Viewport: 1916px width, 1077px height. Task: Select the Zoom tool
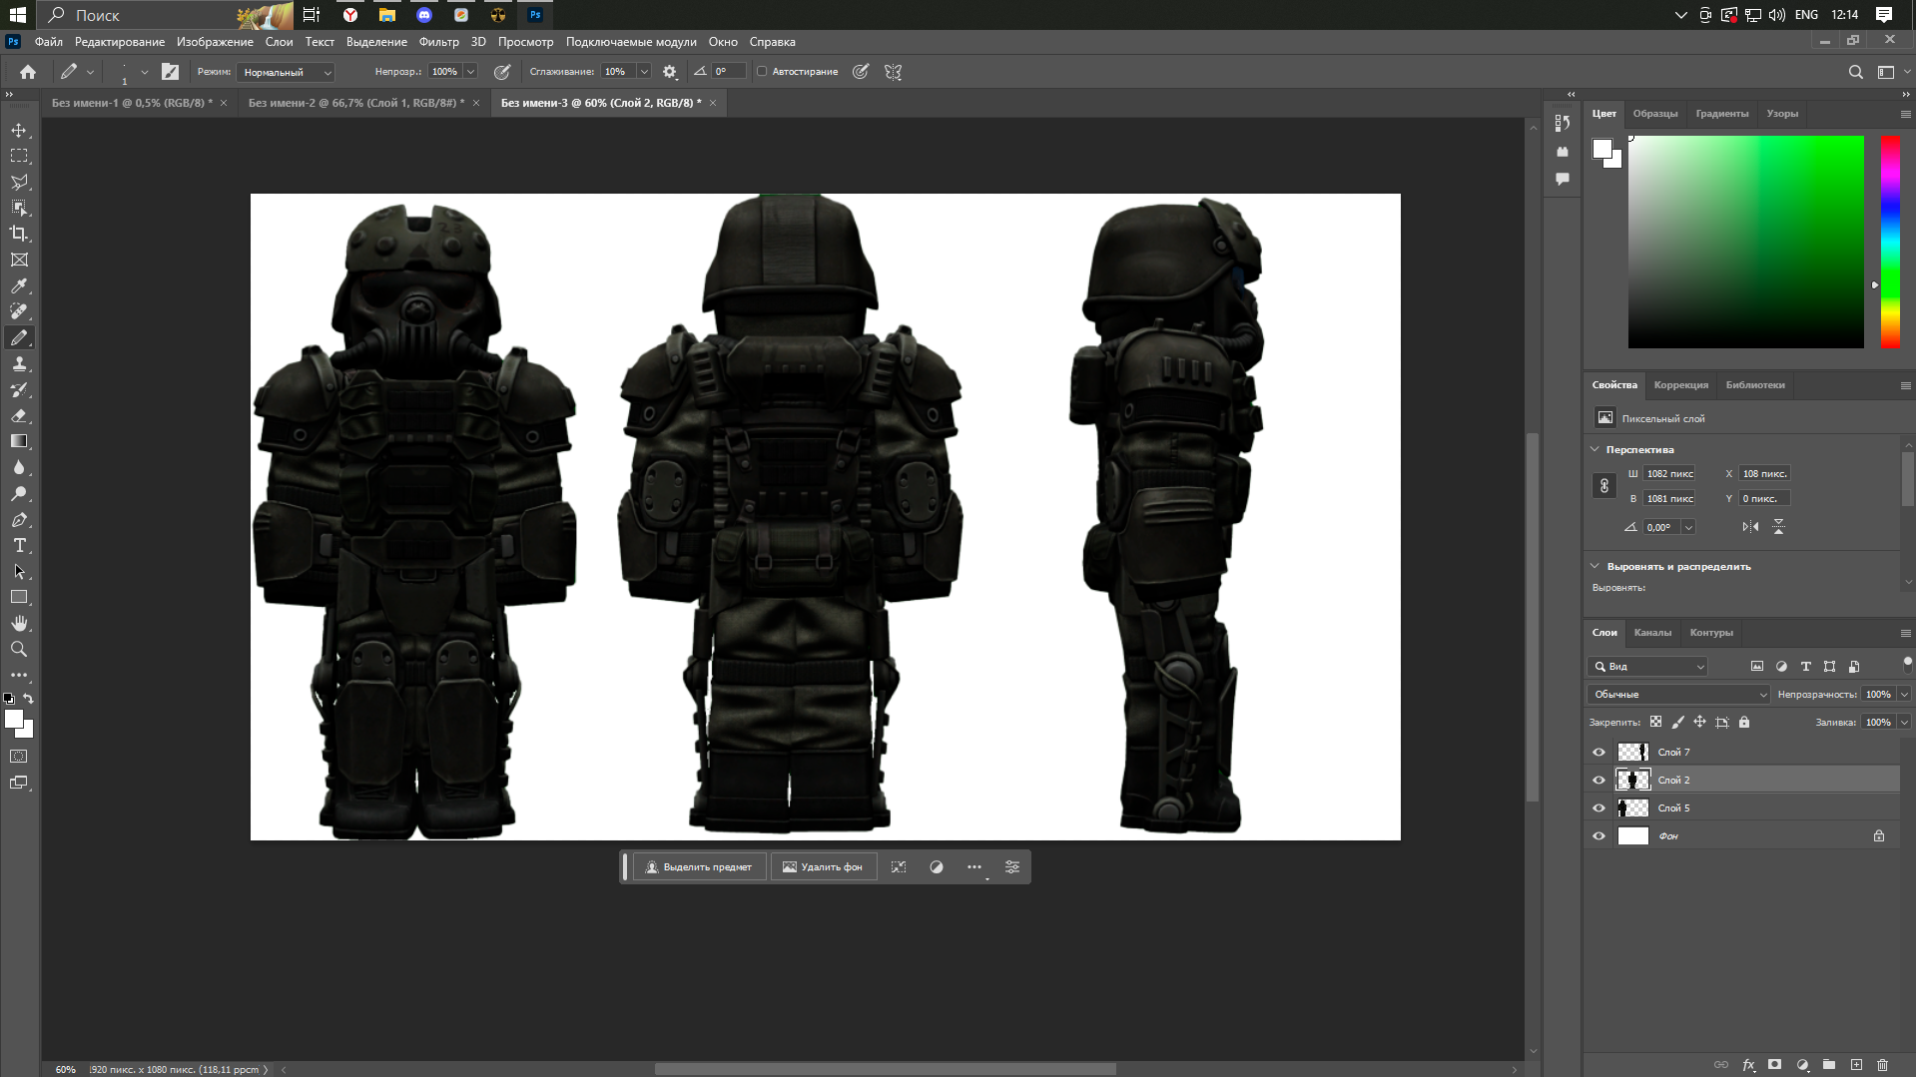[x=19, y=650]
